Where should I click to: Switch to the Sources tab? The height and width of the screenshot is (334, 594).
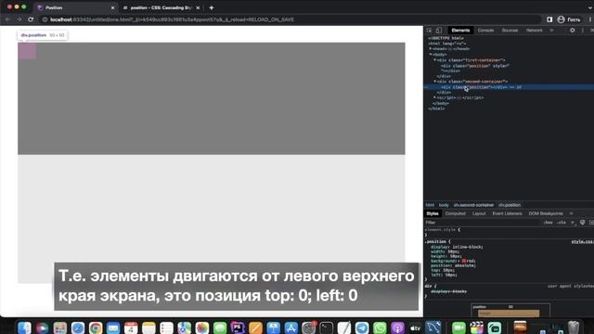pyautogui.click(x=510, y=31)
